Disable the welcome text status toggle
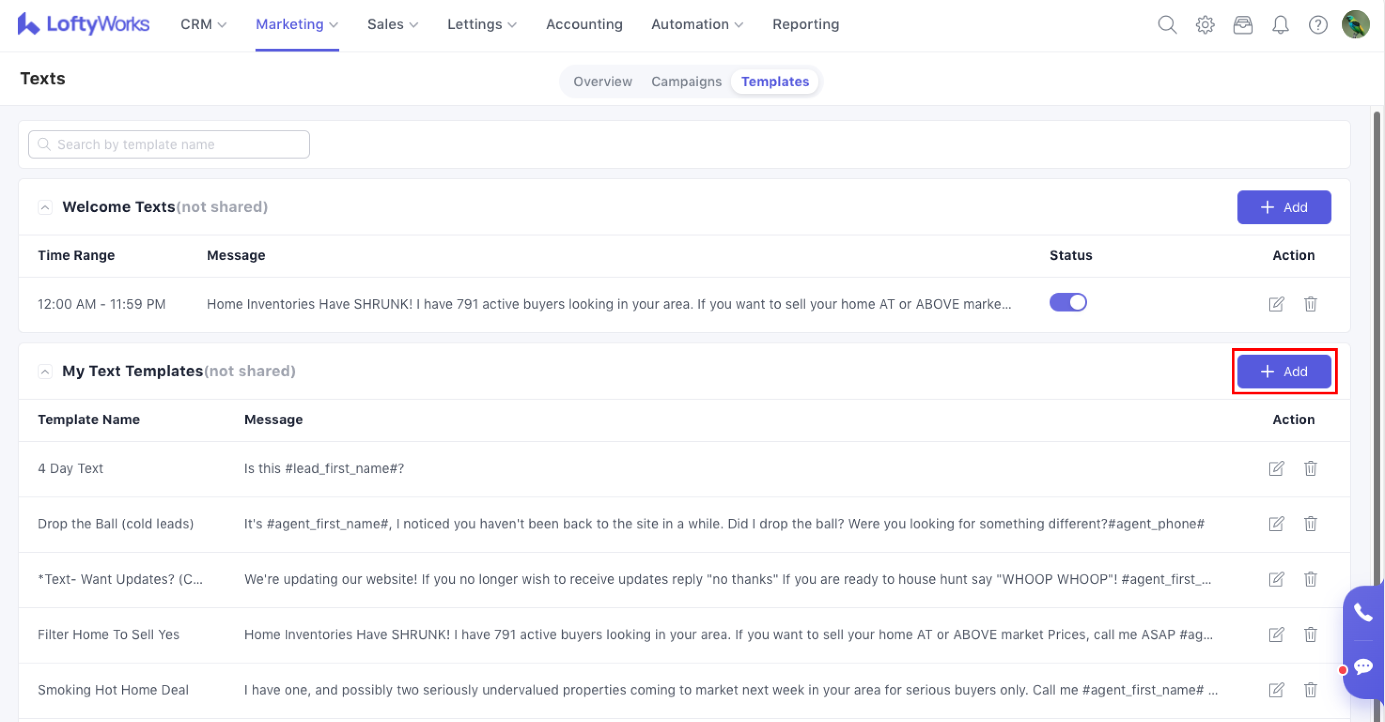Image resolution: width=1385 pixels, height=722 pixels. (1068, 303)
